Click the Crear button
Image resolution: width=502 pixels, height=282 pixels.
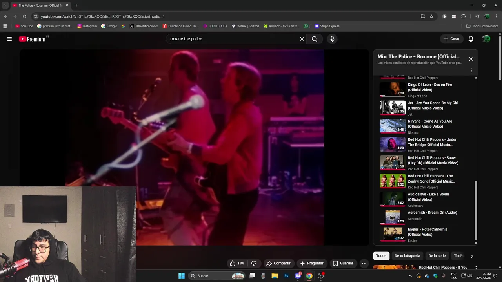(451, 39)
